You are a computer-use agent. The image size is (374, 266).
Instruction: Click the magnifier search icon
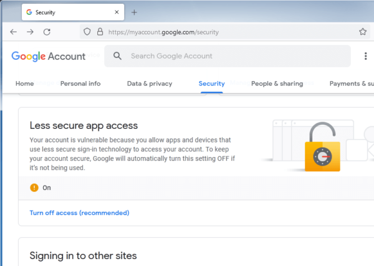(117, 56)
